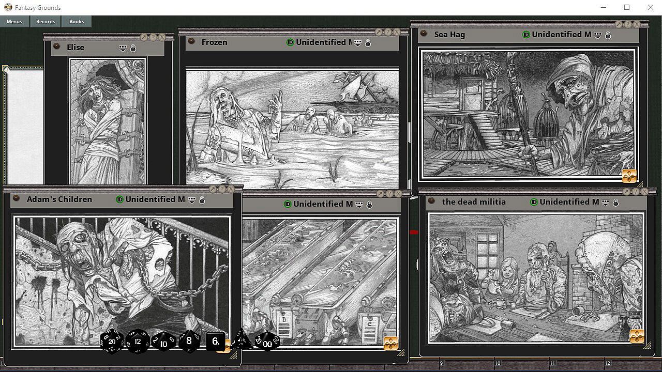Close the Frozen window
The image size is (662, 372).
[x=397, y=32]
